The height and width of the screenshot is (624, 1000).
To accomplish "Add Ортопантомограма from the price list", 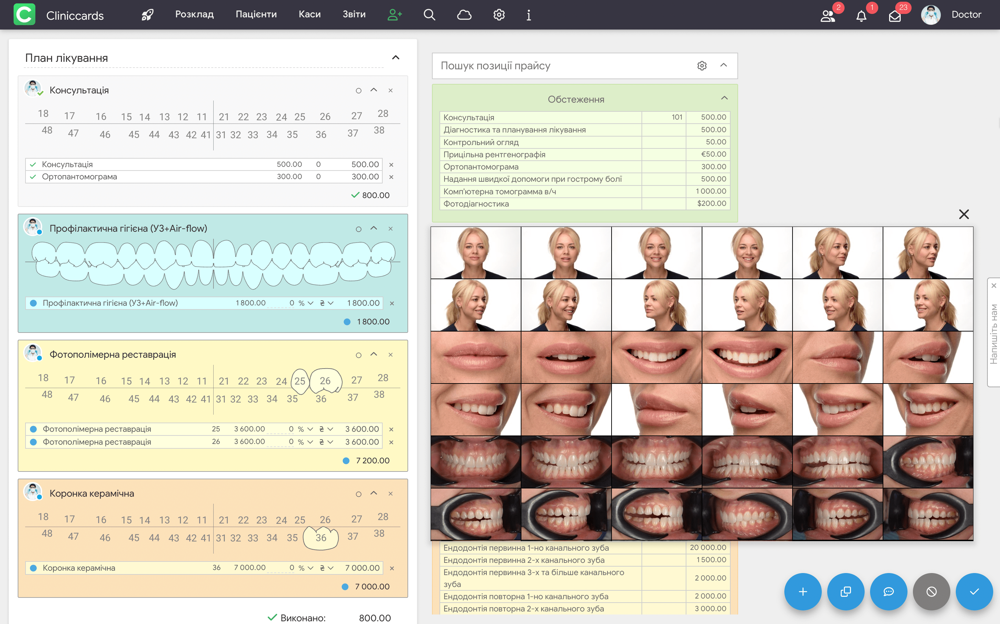I will point(481,167).
